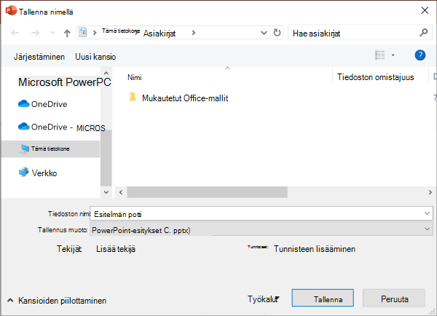
Task: Click the PowerPoint icon in the title bar
Action: pyautogui.click(x=11, y=11)
